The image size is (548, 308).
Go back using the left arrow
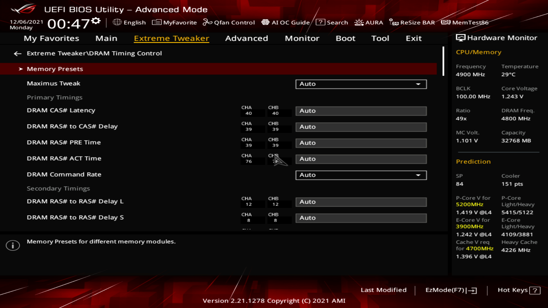tap(18, 53)
